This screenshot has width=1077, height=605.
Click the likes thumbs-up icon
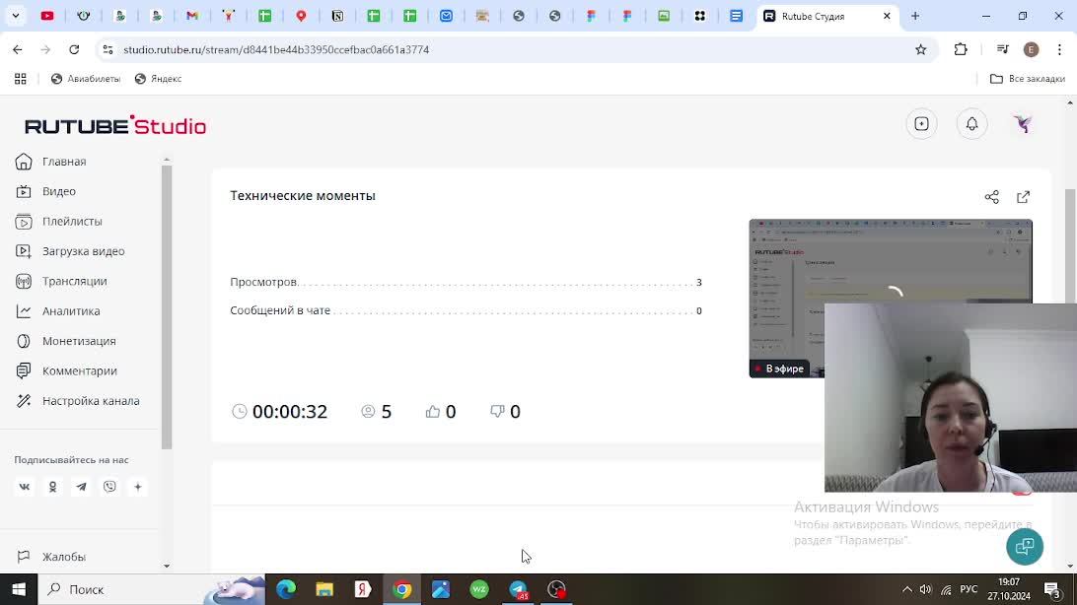point(433,412)
